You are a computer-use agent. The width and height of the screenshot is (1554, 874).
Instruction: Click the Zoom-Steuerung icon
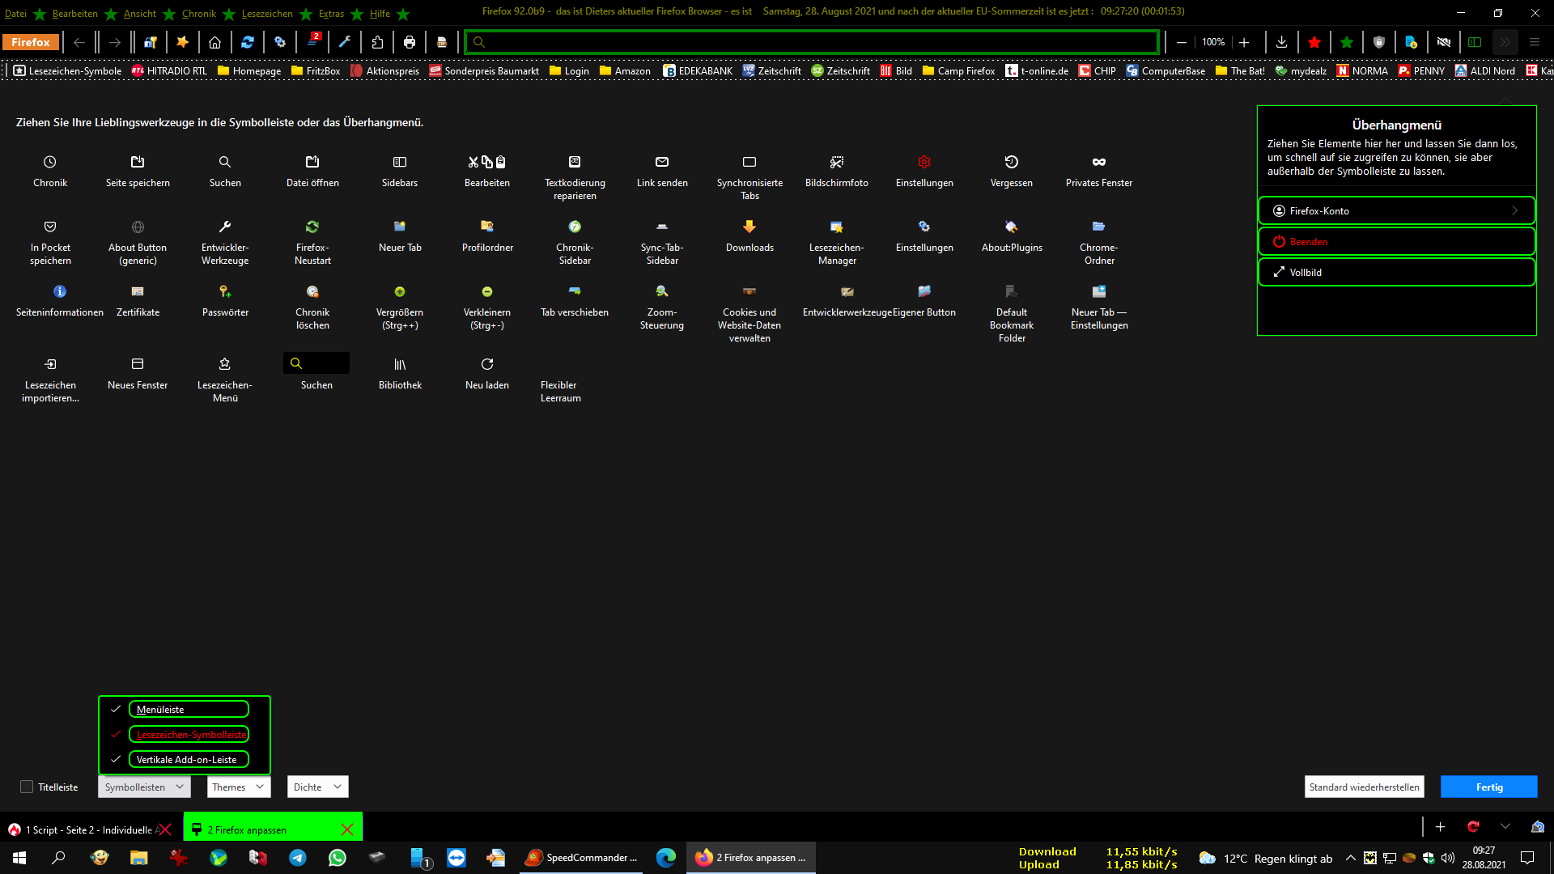(661, 291)
